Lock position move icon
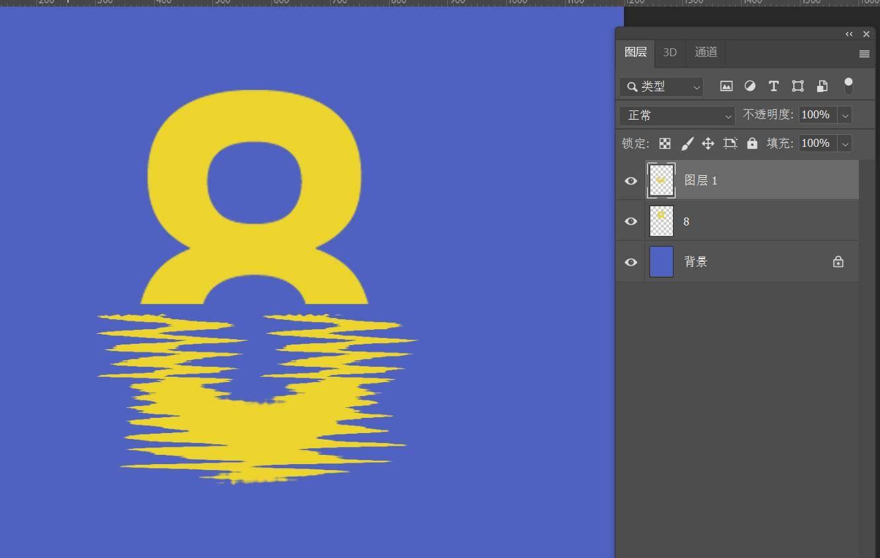The image size is (880, 558). [x=708, y=143]
